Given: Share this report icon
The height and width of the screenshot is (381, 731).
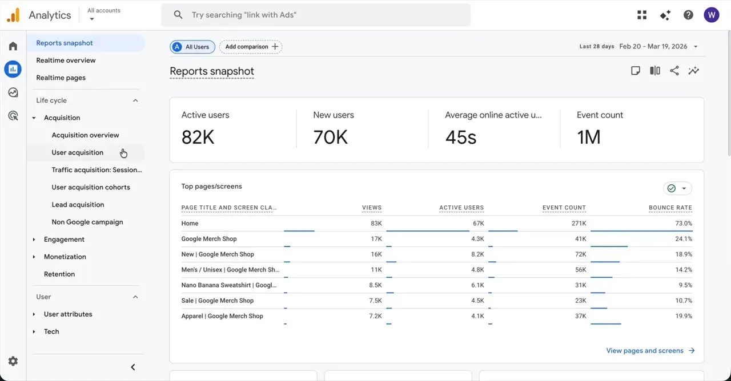Looking at the screenshot, I should click(674, 71).
